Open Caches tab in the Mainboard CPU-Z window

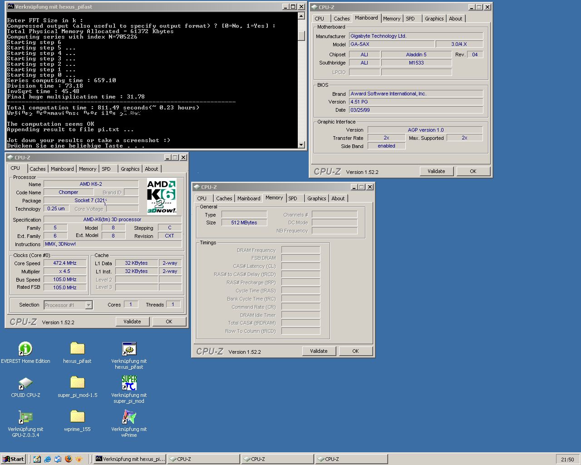tap(342, 19)
